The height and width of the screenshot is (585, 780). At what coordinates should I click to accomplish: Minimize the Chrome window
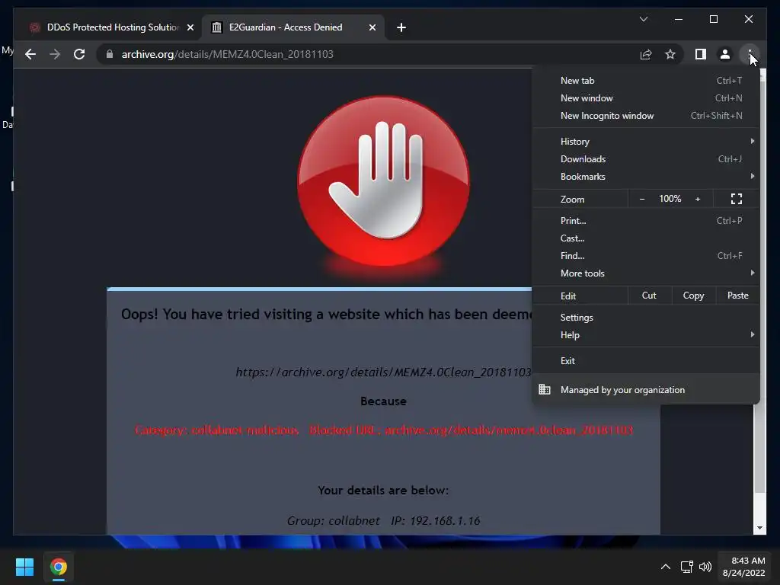(679, 19)
